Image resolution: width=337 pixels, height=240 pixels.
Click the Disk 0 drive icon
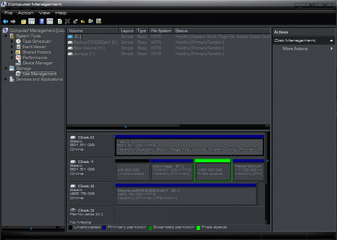(73, 137)
